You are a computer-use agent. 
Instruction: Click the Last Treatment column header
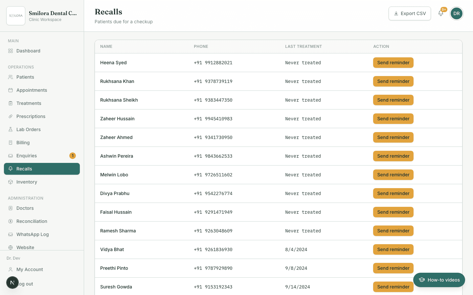(304, 47)
